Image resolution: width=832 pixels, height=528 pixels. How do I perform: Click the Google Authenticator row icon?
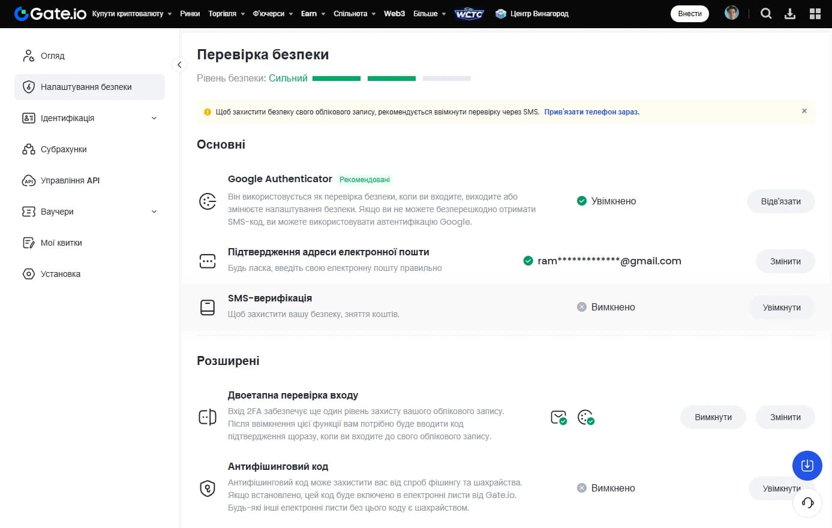point(208,201)
